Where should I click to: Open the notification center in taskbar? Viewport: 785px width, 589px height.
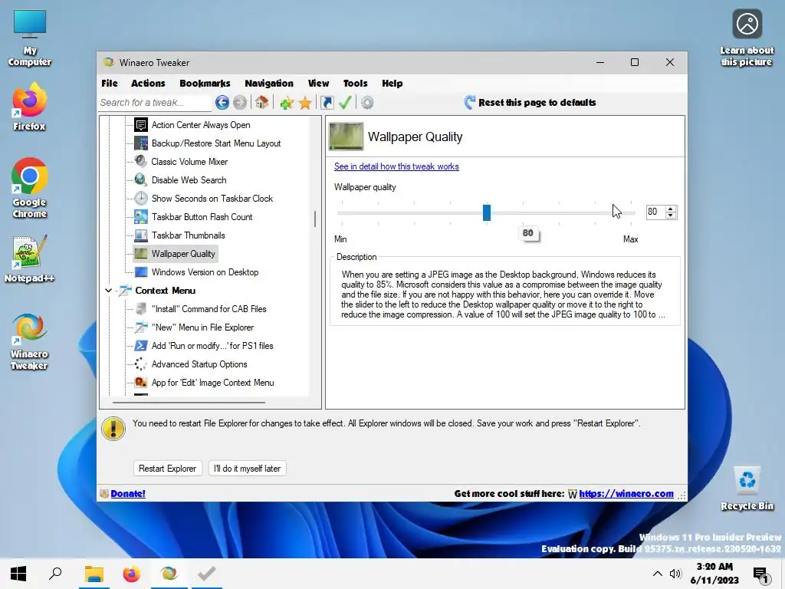[x=760, y=574]
